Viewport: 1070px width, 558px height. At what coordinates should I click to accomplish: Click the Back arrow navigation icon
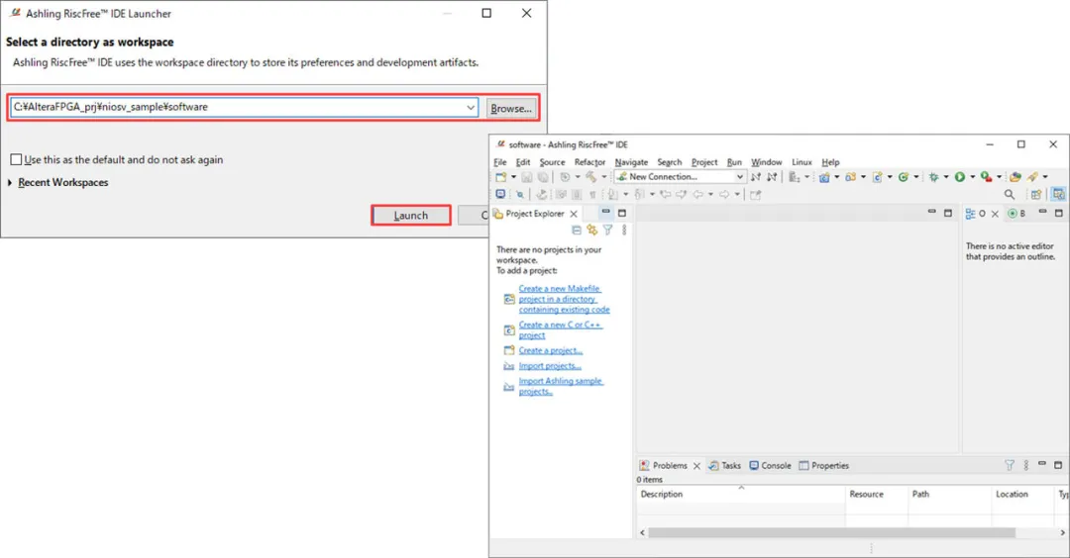point(697,195)
